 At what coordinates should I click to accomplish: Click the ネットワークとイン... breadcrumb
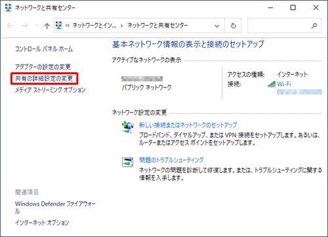[x=94, y=26]
